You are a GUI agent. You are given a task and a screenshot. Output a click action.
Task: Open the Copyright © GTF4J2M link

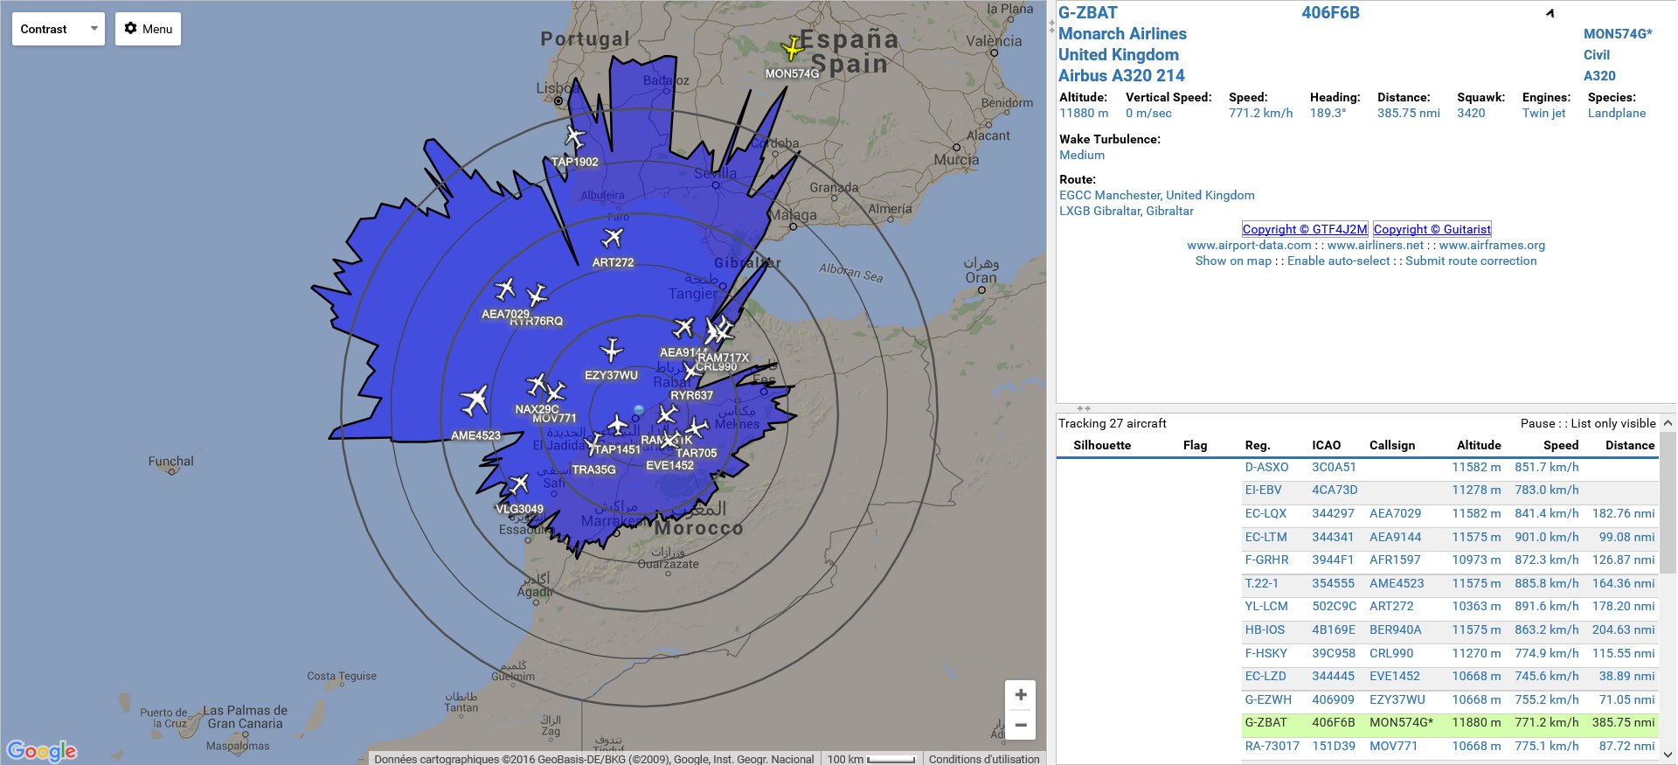(1305, 229)
